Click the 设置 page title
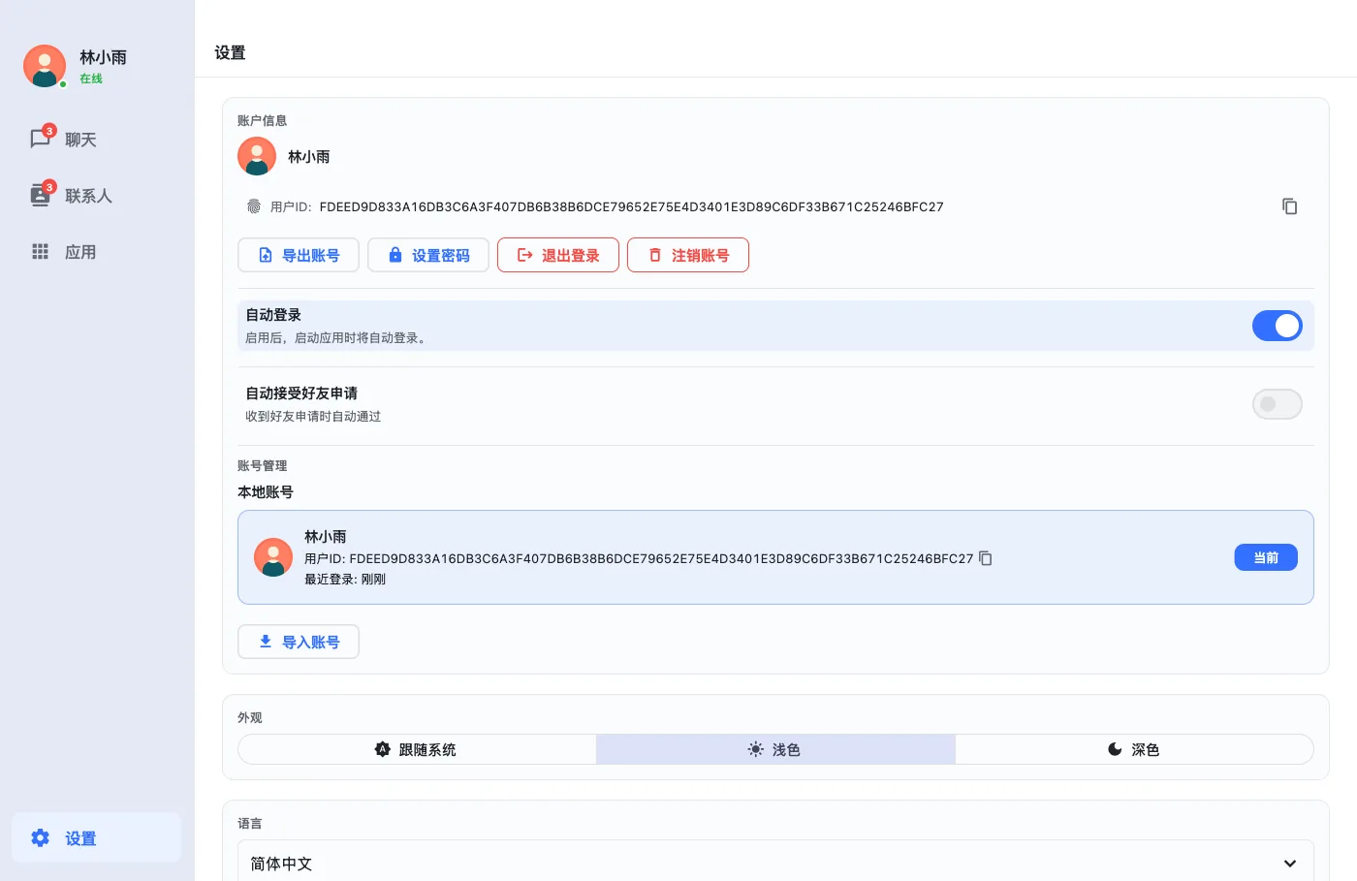This screenshot has height=881, width=1357. coord(230,52)
